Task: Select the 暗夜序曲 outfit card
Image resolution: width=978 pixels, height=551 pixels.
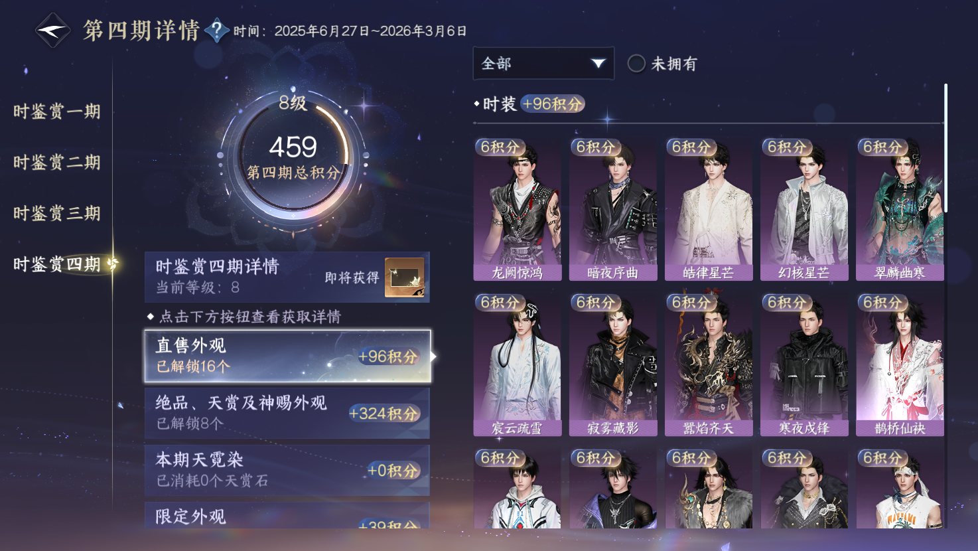Action: pyautogui.click(x=613, y=209)
